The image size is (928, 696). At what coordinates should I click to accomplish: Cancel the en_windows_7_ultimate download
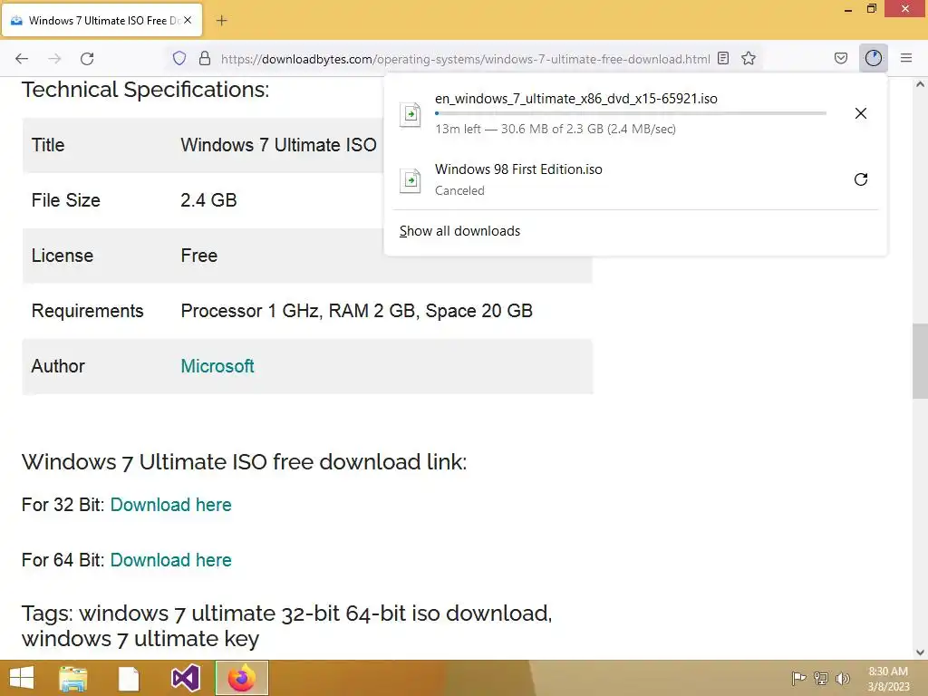tap(861, 113)
